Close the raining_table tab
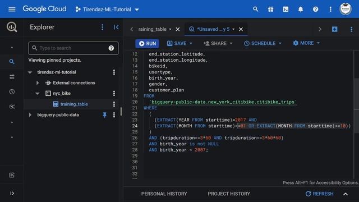Screen dimensions: 359x202 tap(177, 29)
